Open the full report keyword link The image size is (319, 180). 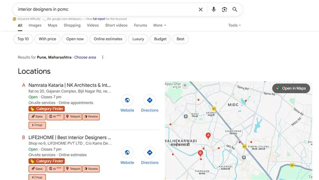[99, 19]
